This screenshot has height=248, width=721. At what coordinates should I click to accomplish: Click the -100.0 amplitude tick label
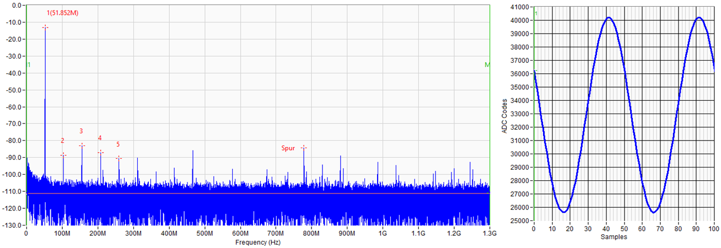coord(12,175)
